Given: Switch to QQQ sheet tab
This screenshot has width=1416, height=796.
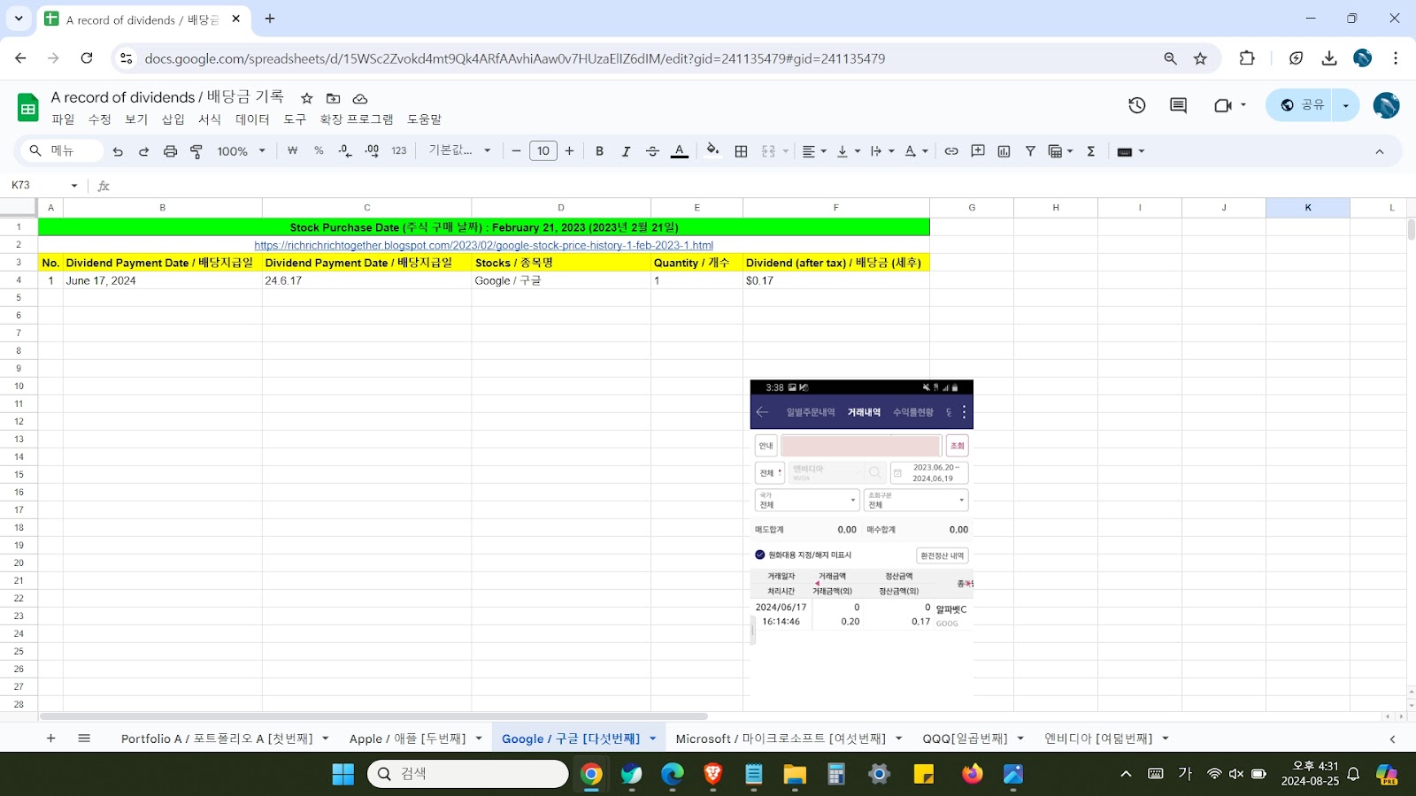Looking at the screenshot, I should 965,739.
